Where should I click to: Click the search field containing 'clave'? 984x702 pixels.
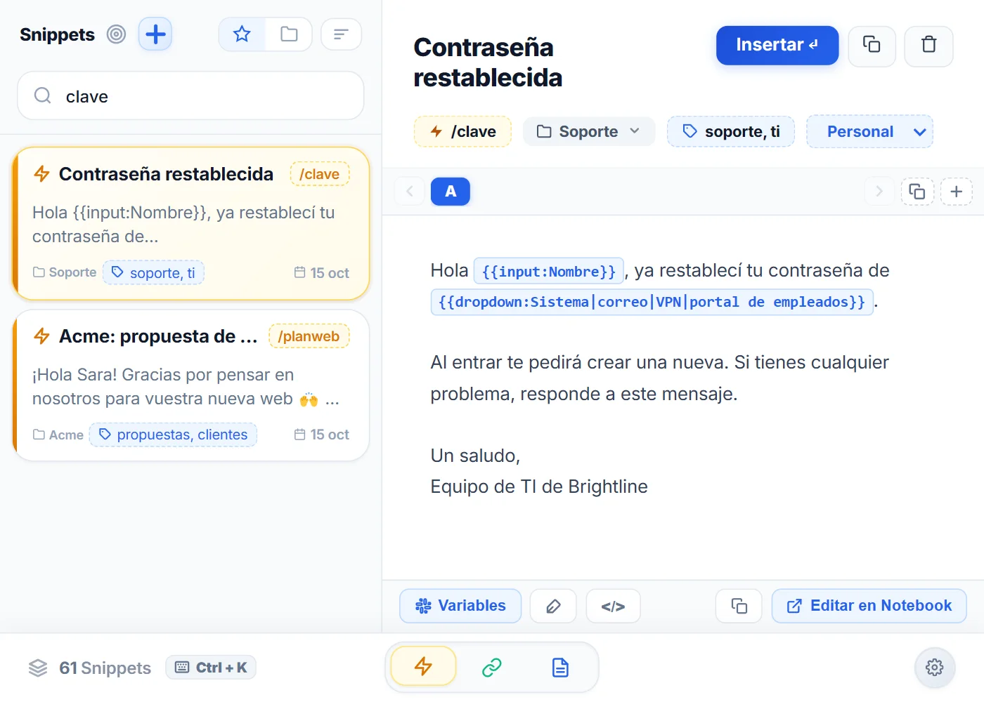(190, 96)
